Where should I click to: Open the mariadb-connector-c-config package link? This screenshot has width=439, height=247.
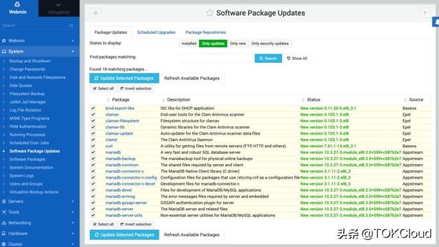(x=131, y=177)
